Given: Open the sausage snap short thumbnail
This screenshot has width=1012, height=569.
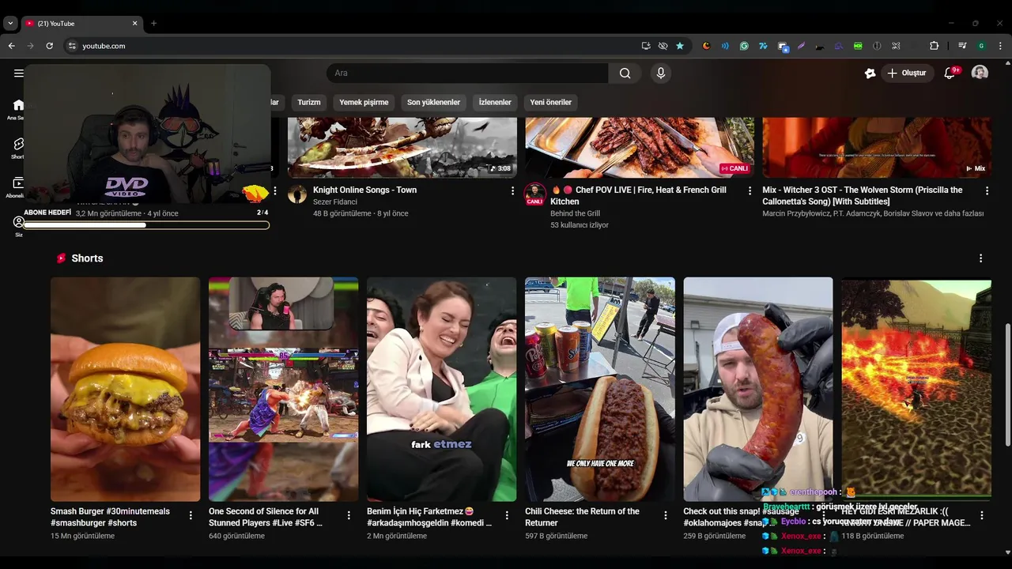Looking at the screenshot, I should 757,389.
